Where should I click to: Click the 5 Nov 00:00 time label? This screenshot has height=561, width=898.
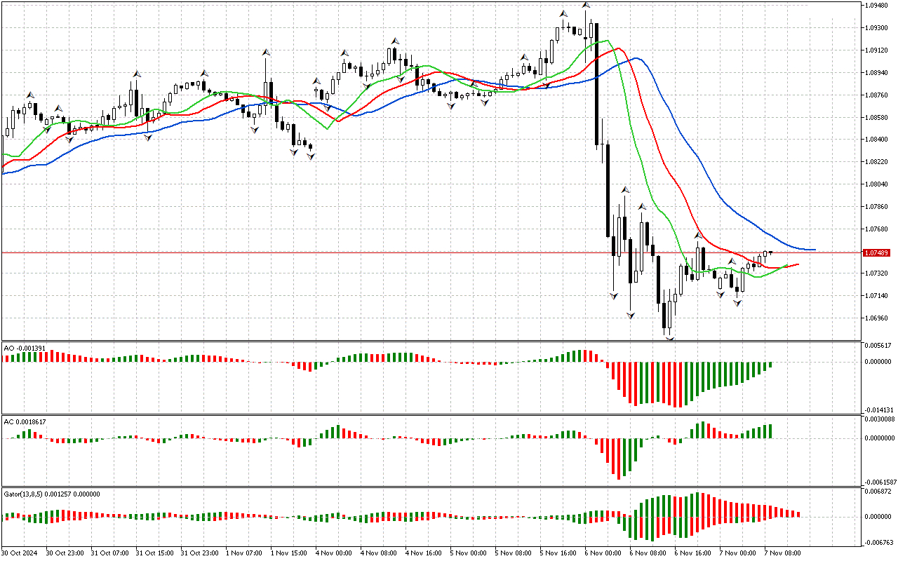tap(468, 553)
